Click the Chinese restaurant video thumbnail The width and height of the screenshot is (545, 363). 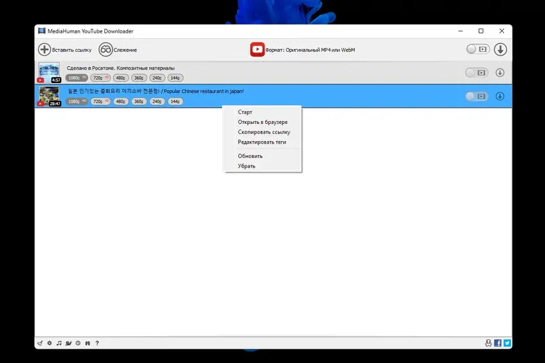pyautogui.click(x=48, y=96)
